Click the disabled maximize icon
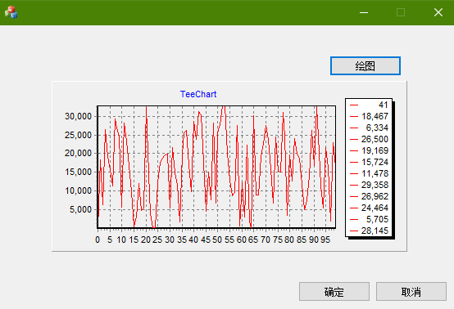 [401, 12]
